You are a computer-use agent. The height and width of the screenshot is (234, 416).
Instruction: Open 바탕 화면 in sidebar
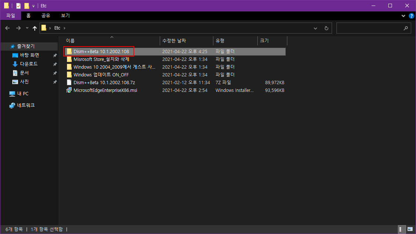(30, 55)
